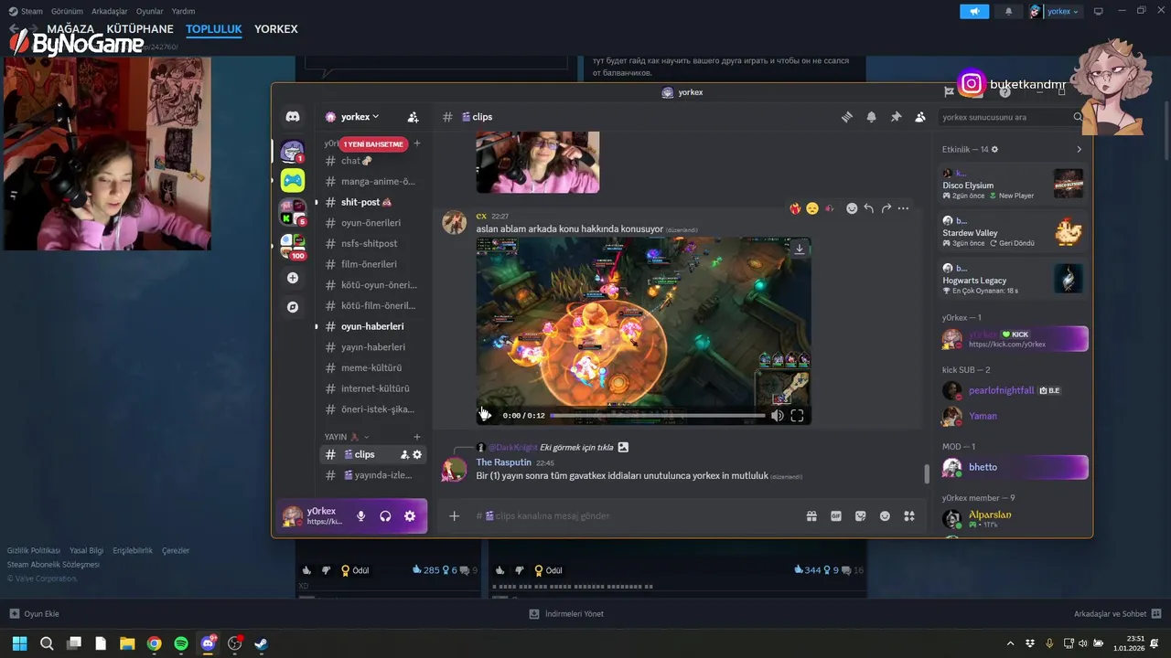Open clips channel settings gear
The width and height of the screenshot is (1171, 658).
[x=417, y=454]
